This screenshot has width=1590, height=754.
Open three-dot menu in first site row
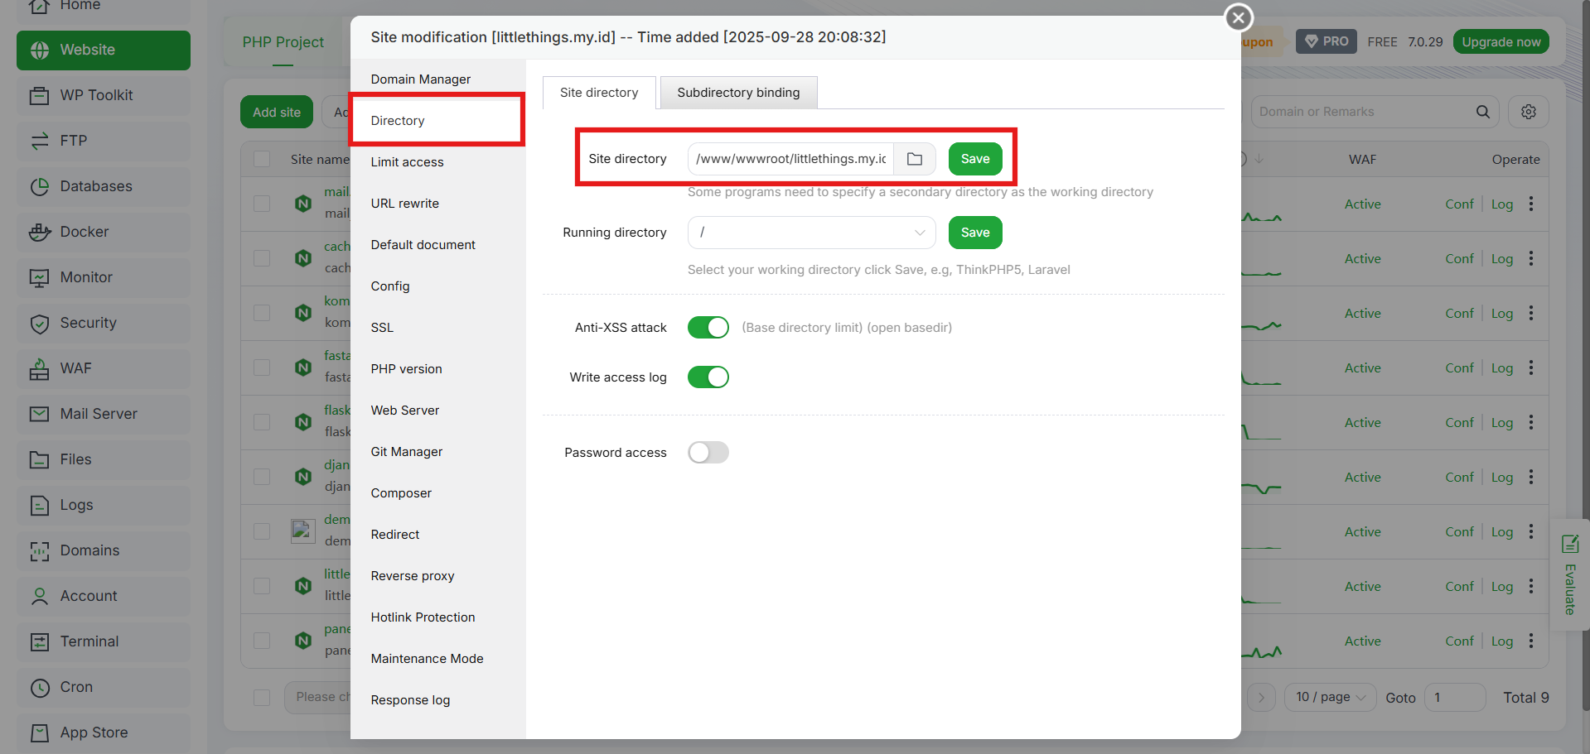click(1531, 204)
